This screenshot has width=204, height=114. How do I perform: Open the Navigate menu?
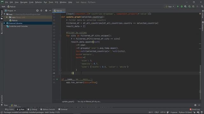(24, 2)
